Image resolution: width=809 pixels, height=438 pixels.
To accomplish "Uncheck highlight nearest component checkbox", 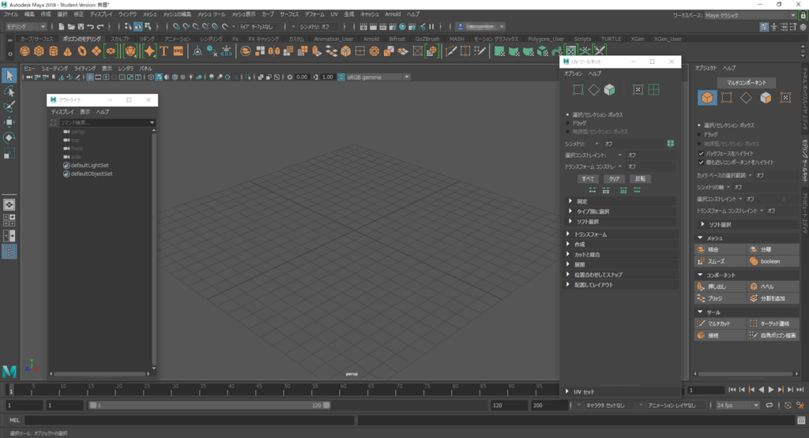I will coord(702,163).
